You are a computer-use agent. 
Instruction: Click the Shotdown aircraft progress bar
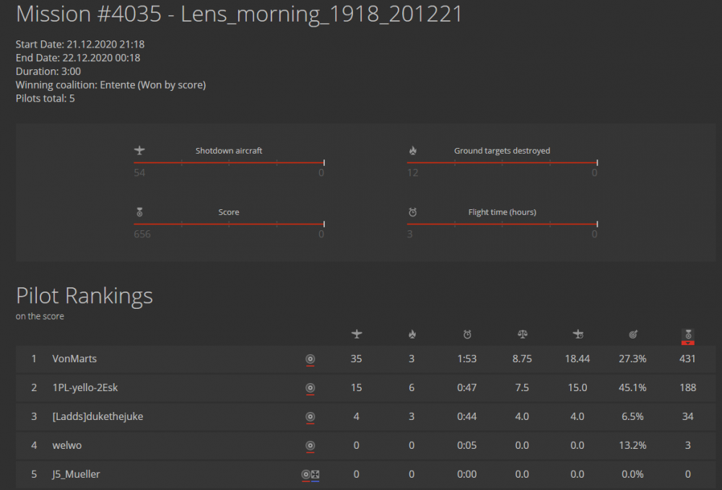click(x=229, y=162)
